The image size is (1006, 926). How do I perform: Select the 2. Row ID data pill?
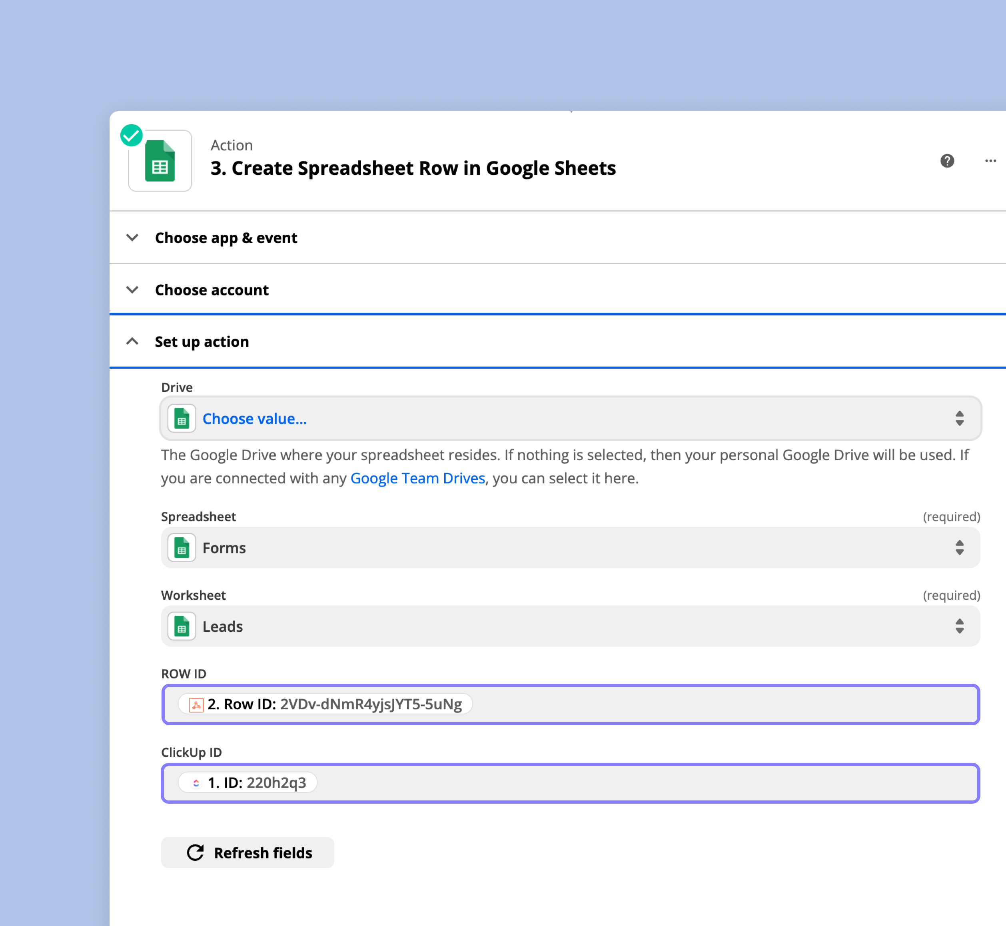(x=325, y=704)
